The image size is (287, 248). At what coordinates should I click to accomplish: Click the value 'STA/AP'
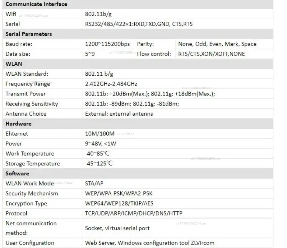pyautogui.click(x=94, y=184)
